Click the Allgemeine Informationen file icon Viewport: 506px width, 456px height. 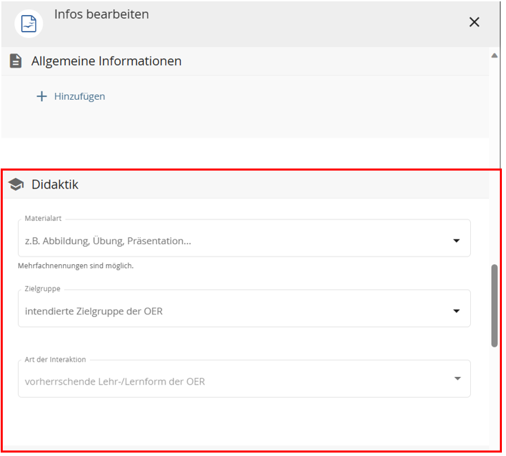click(x=16, y=61)
